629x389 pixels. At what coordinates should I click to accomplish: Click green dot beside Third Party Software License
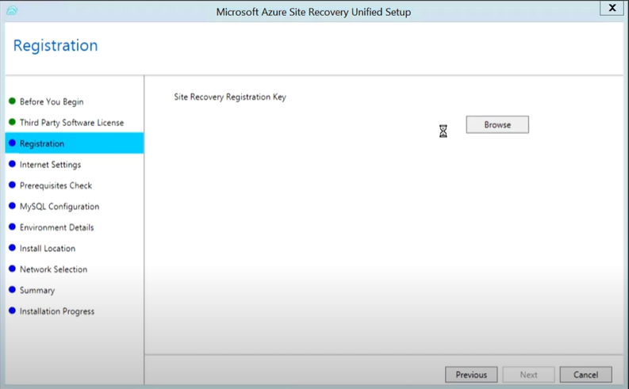(x=12, y=122)
